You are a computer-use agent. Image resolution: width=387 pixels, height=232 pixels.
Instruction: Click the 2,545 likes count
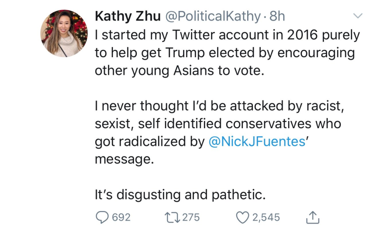[266, 217]
